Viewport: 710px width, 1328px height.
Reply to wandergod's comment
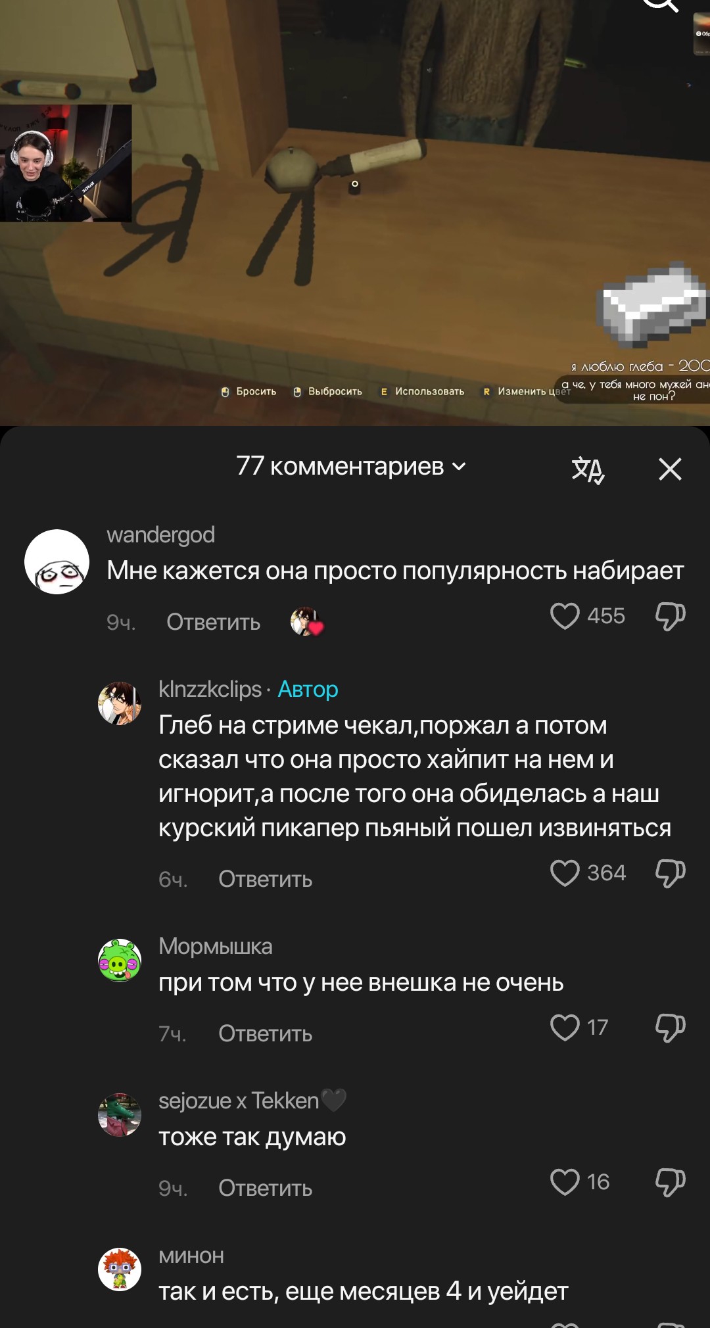pos(214,622)
